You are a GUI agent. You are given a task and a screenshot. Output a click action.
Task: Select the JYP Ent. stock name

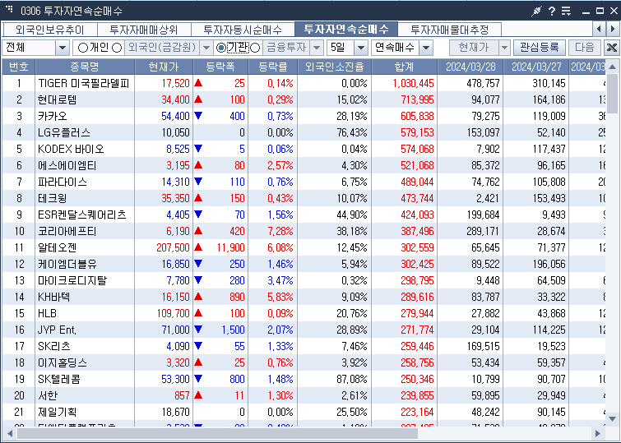point(57,330)
